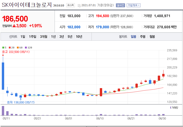183x127 pixels.
Task: Click the purple 120-day moving average swatch
Action: pyautogui.click(x=26, y=47)
